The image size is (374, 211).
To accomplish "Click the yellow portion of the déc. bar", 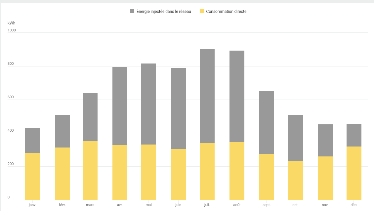I will [354, 173].
